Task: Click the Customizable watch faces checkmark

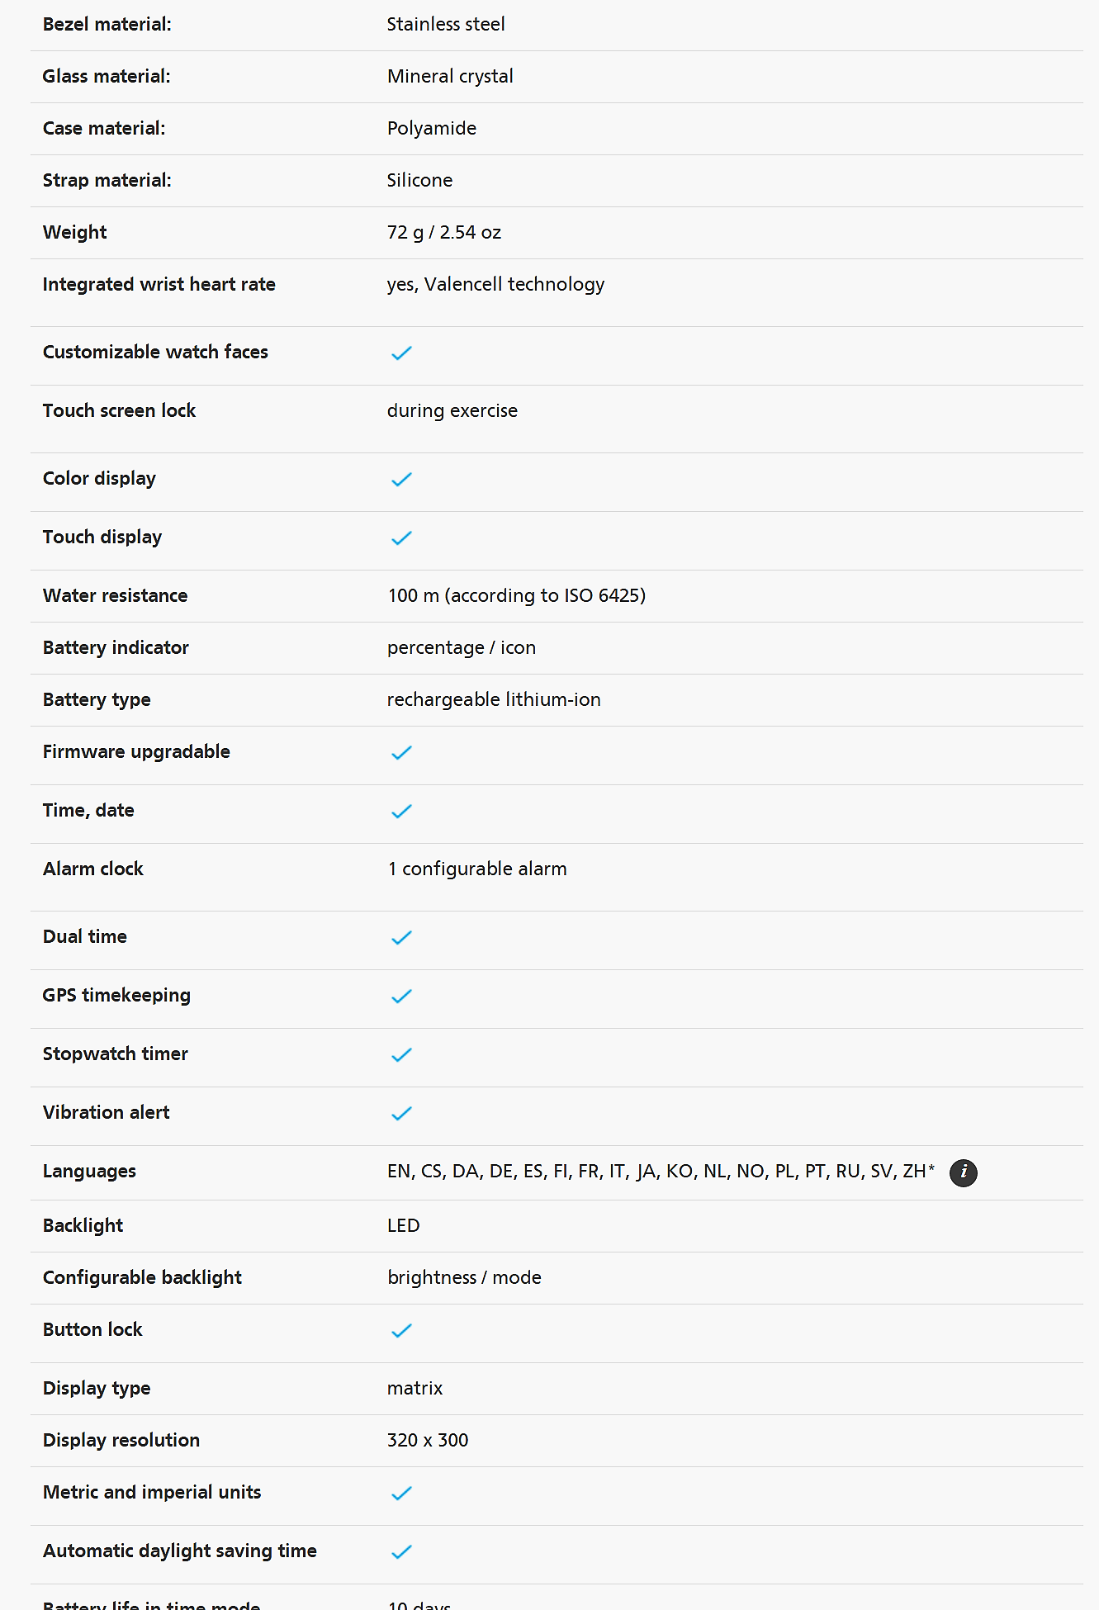Action: tap(401, 353)
